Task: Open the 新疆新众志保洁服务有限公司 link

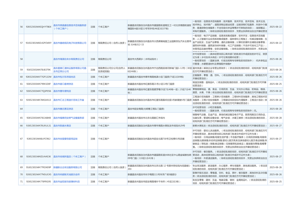Action: pyautogui.click(x=68, y=167)
